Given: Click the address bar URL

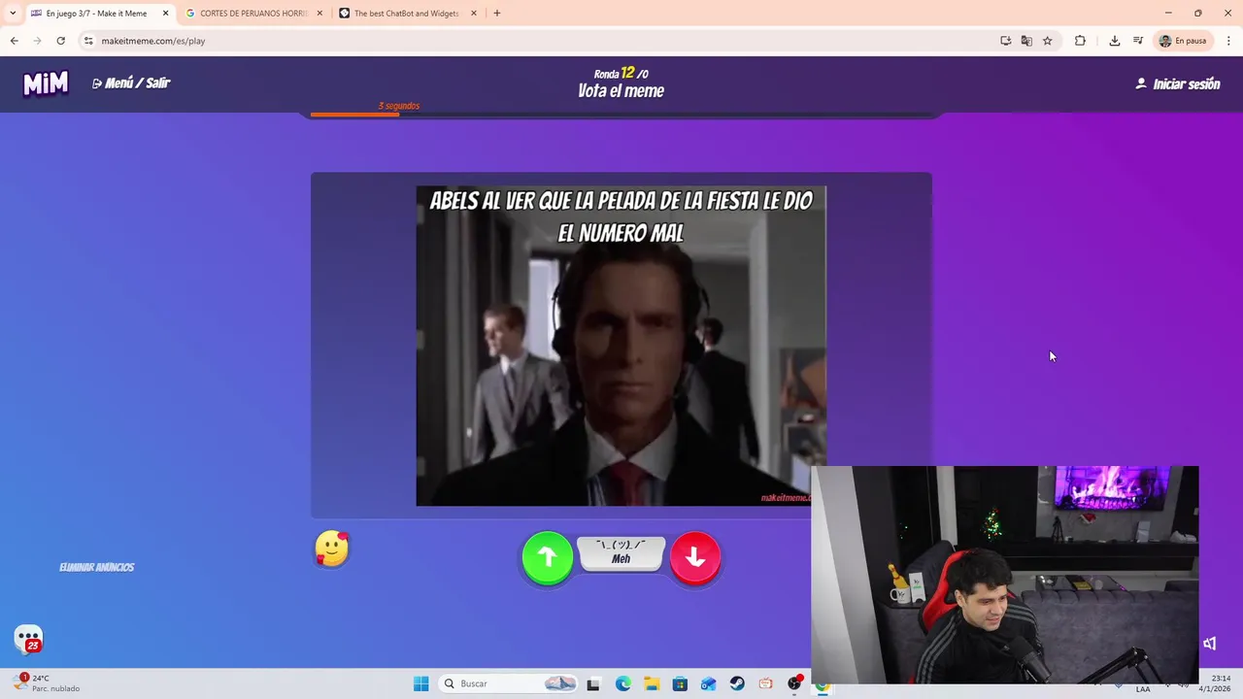Looking at the screenshot, I should (153, 41).
